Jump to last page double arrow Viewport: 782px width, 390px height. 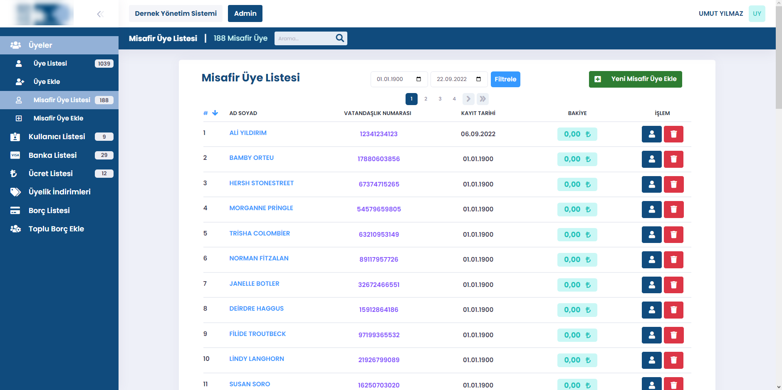click(x=483, y=99)
